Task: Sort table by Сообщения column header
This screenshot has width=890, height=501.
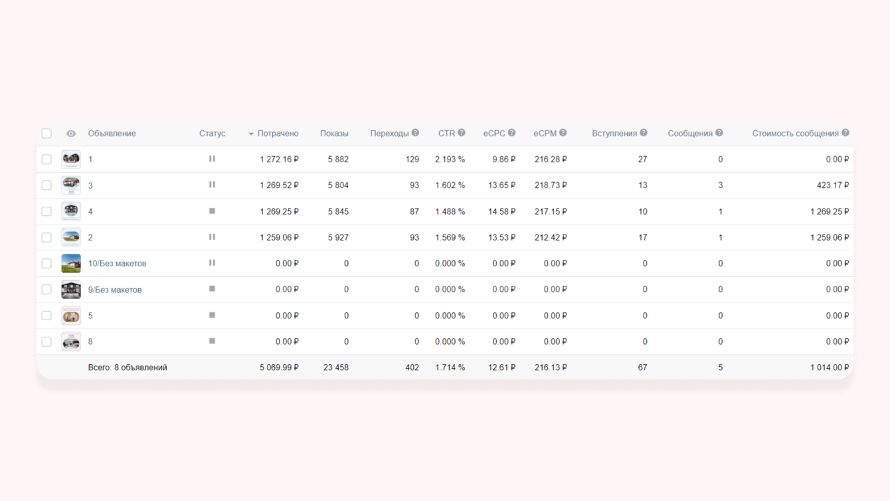Action: [690, 134]
